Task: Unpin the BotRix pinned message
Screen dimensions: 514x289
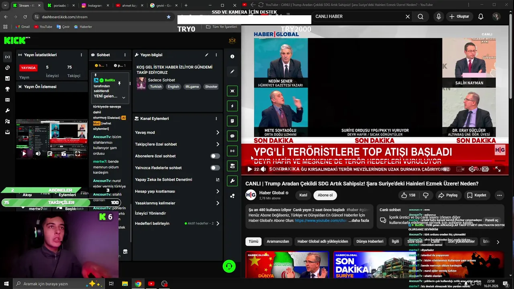Action: click(119, 83)
